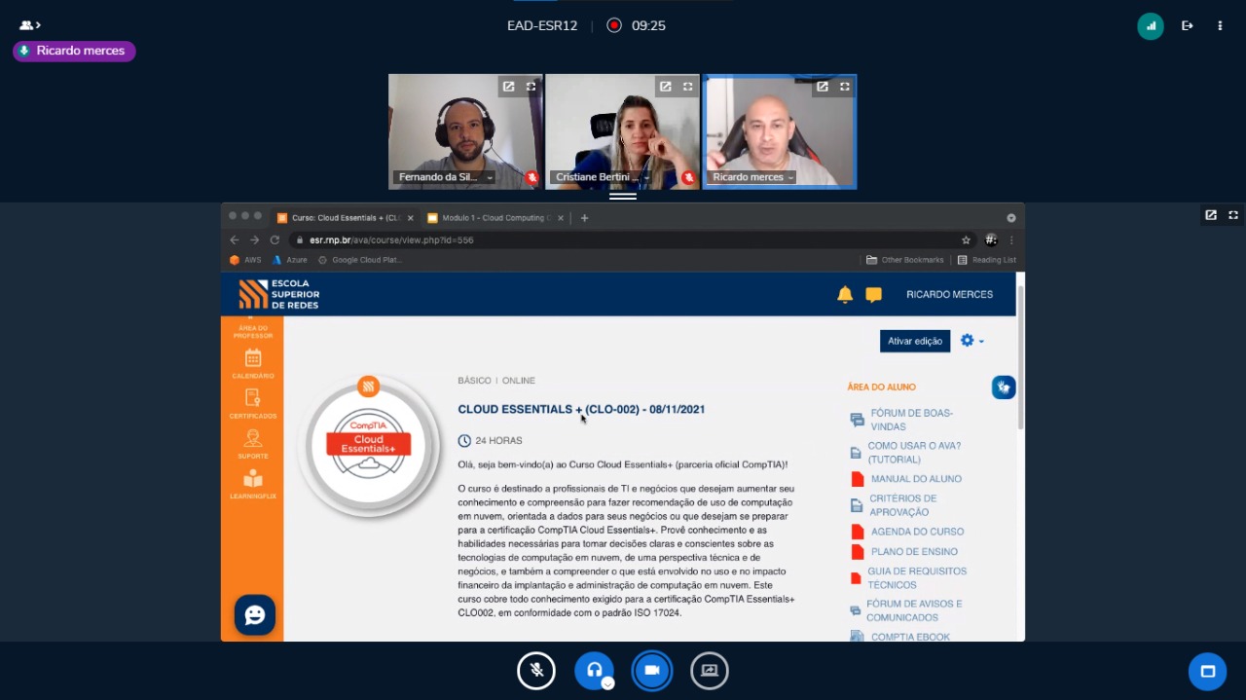Open the users list icon
The height and width of the screenshot is (700, 1246).
pyautogui.click(x=29, y=25)
